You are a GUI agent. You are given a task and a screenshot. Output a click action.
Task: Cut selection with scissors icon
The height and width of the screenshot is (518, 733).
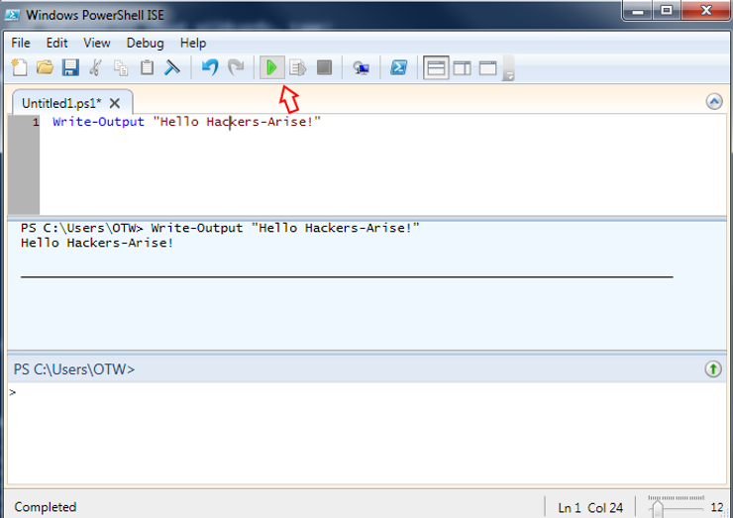pos(96,67)
